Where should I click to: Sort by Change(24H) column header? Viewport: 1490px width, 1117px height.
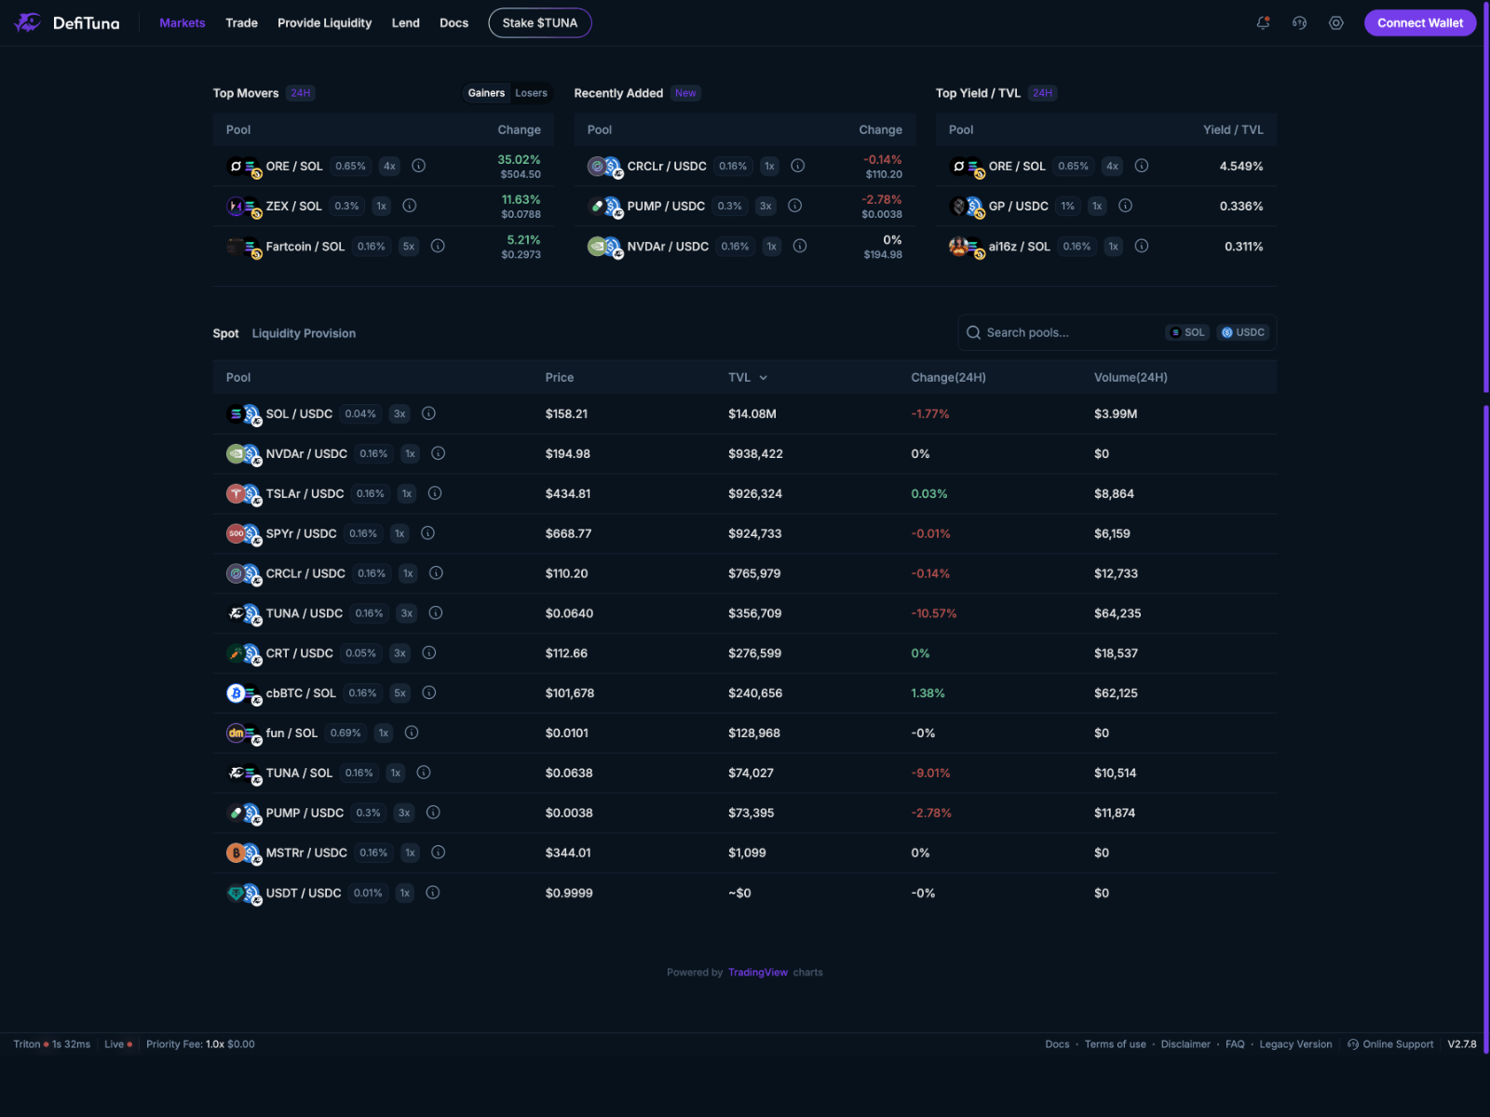(x=948, y=378)
